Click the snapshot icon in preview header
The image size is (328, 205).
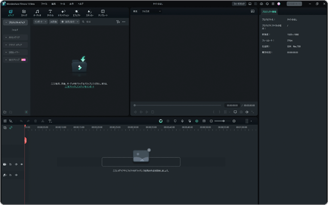point(253,11)
